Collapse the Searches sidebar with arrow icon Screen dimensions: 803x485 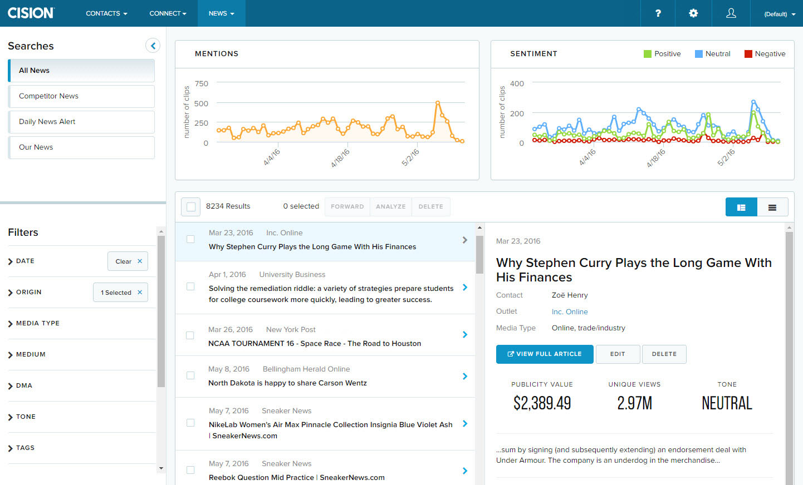(x=153, y=46)
